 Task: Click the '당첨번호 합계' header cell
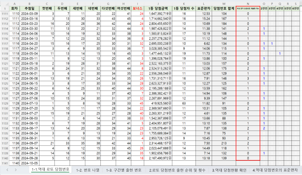click(x=224, y=9)
